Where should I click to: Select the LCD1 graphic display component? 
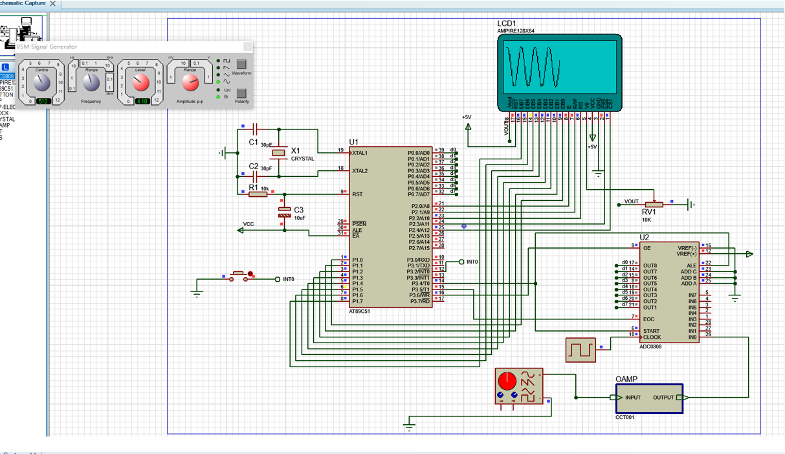tap(560, 72)
